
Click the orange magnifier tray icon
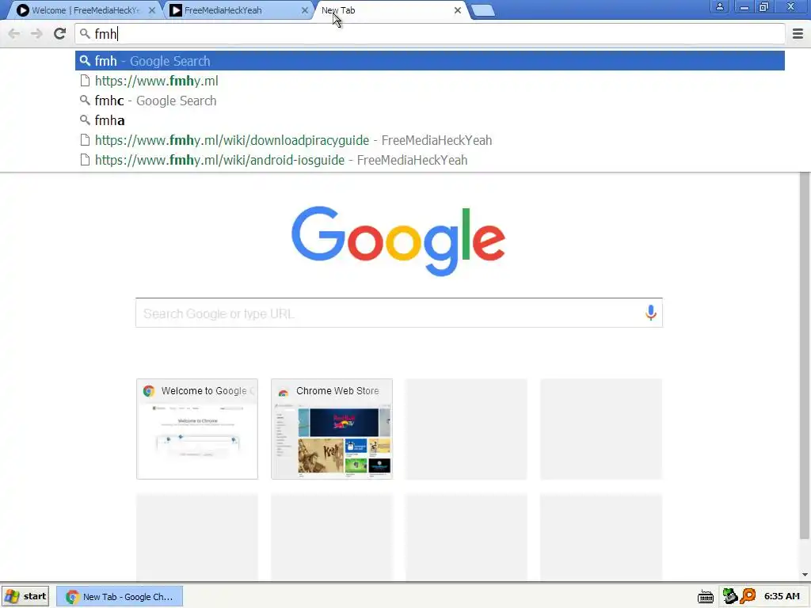[x=748, y=596]
